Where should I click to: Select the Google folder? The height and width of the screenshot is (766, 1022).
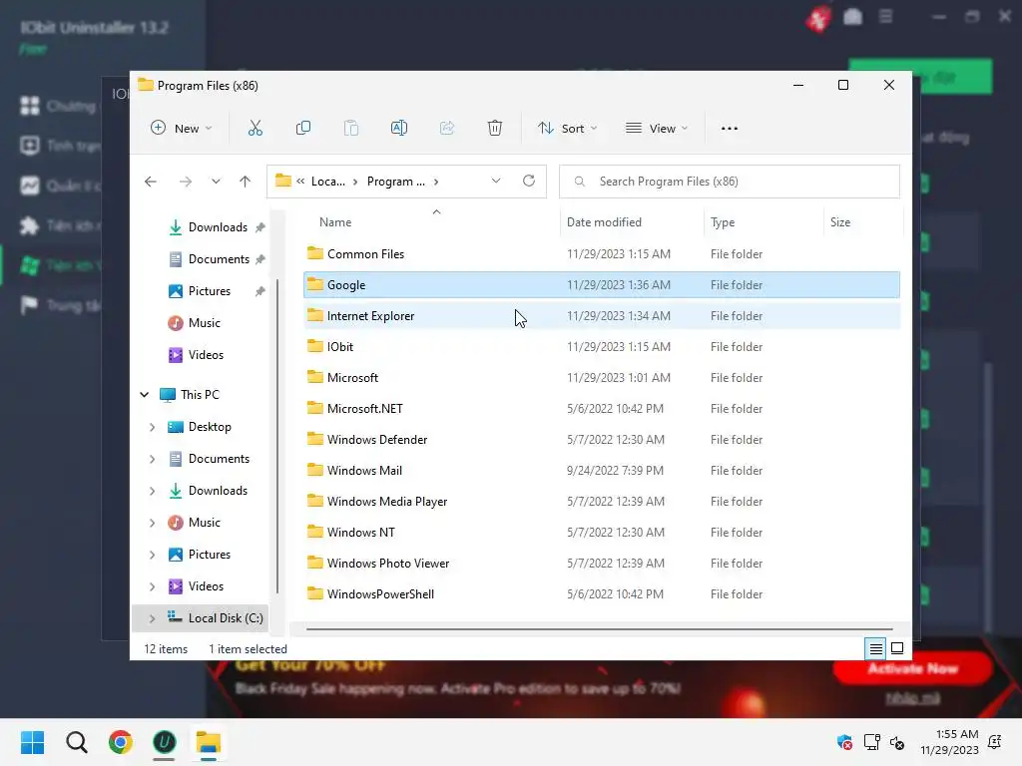tap(602, 284)
